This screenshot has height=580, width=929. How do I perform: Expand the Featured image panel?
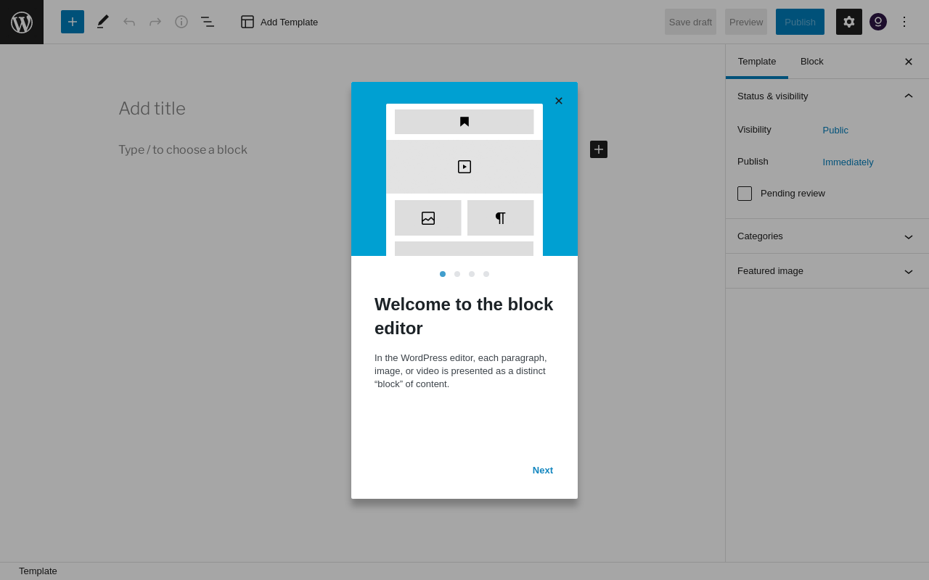(827, 271)
